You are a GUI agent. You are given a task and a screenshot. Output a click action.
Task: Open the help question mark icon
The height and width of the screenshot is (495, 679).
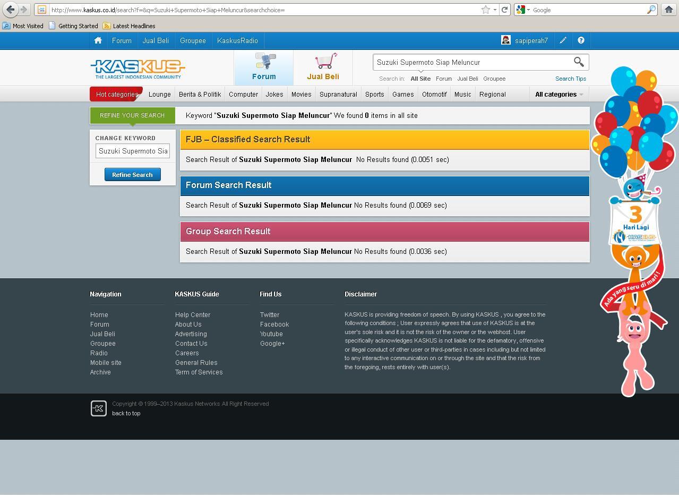pos(581,40)
